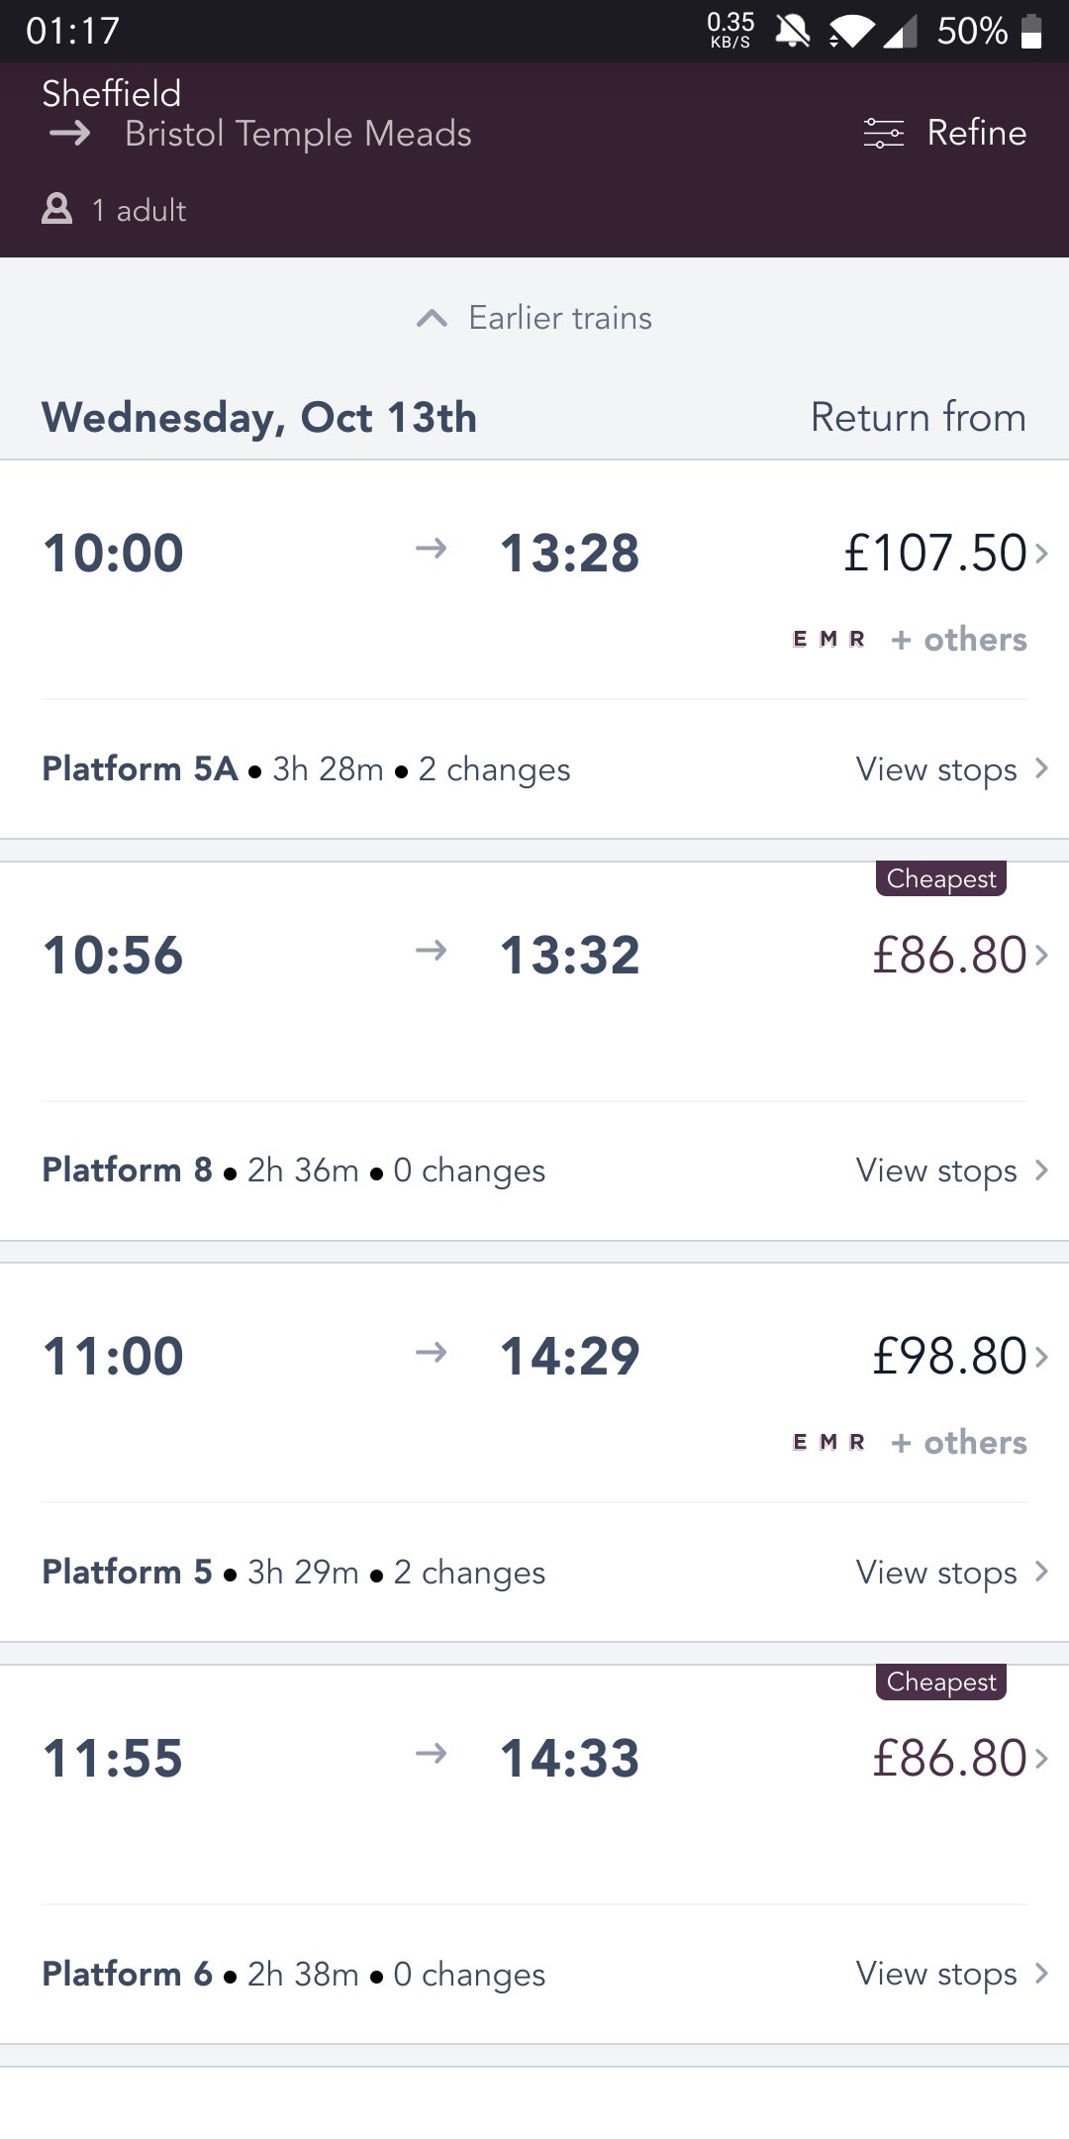The height and width of the screenshot is (2139, 1069).
Task: Select the 11:00 to 14:29 journey
Action: [x=341, y=1356]
